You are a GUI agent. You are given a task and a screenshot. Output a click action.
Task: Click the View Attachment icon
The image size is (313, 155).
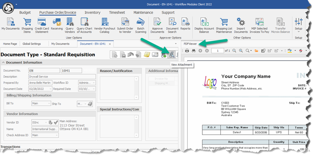click(172, 55)
